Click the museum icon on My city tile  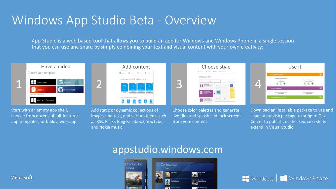61,82
